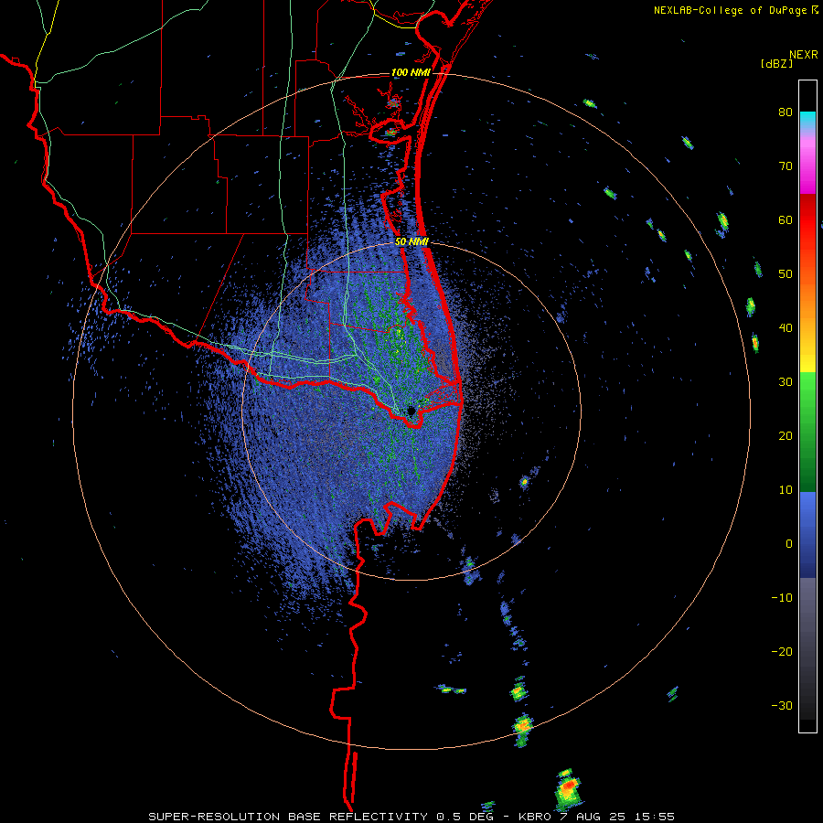Viewport: 823px width, 823px height.
Task: Click the cyan top segment of the color bar
Action: click(x=807, y=120)
